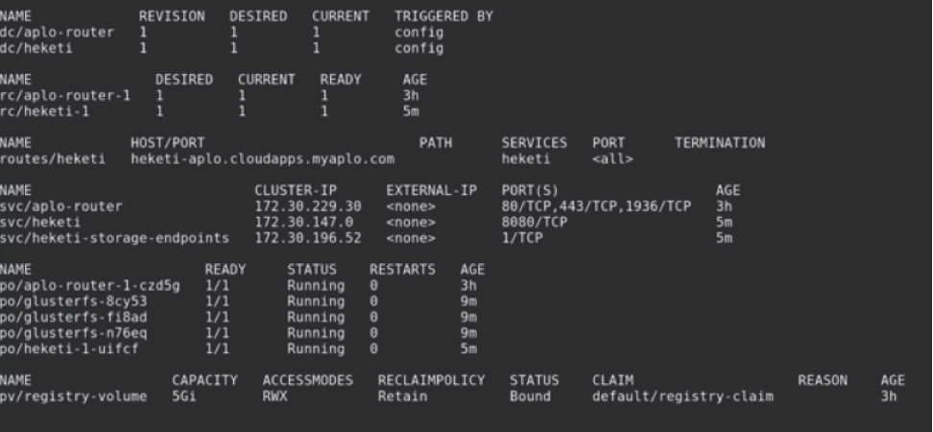Screen dimensions: 933x432
Task: Click the dc/heketi deployment config name
Action: [x=36, y=48]
